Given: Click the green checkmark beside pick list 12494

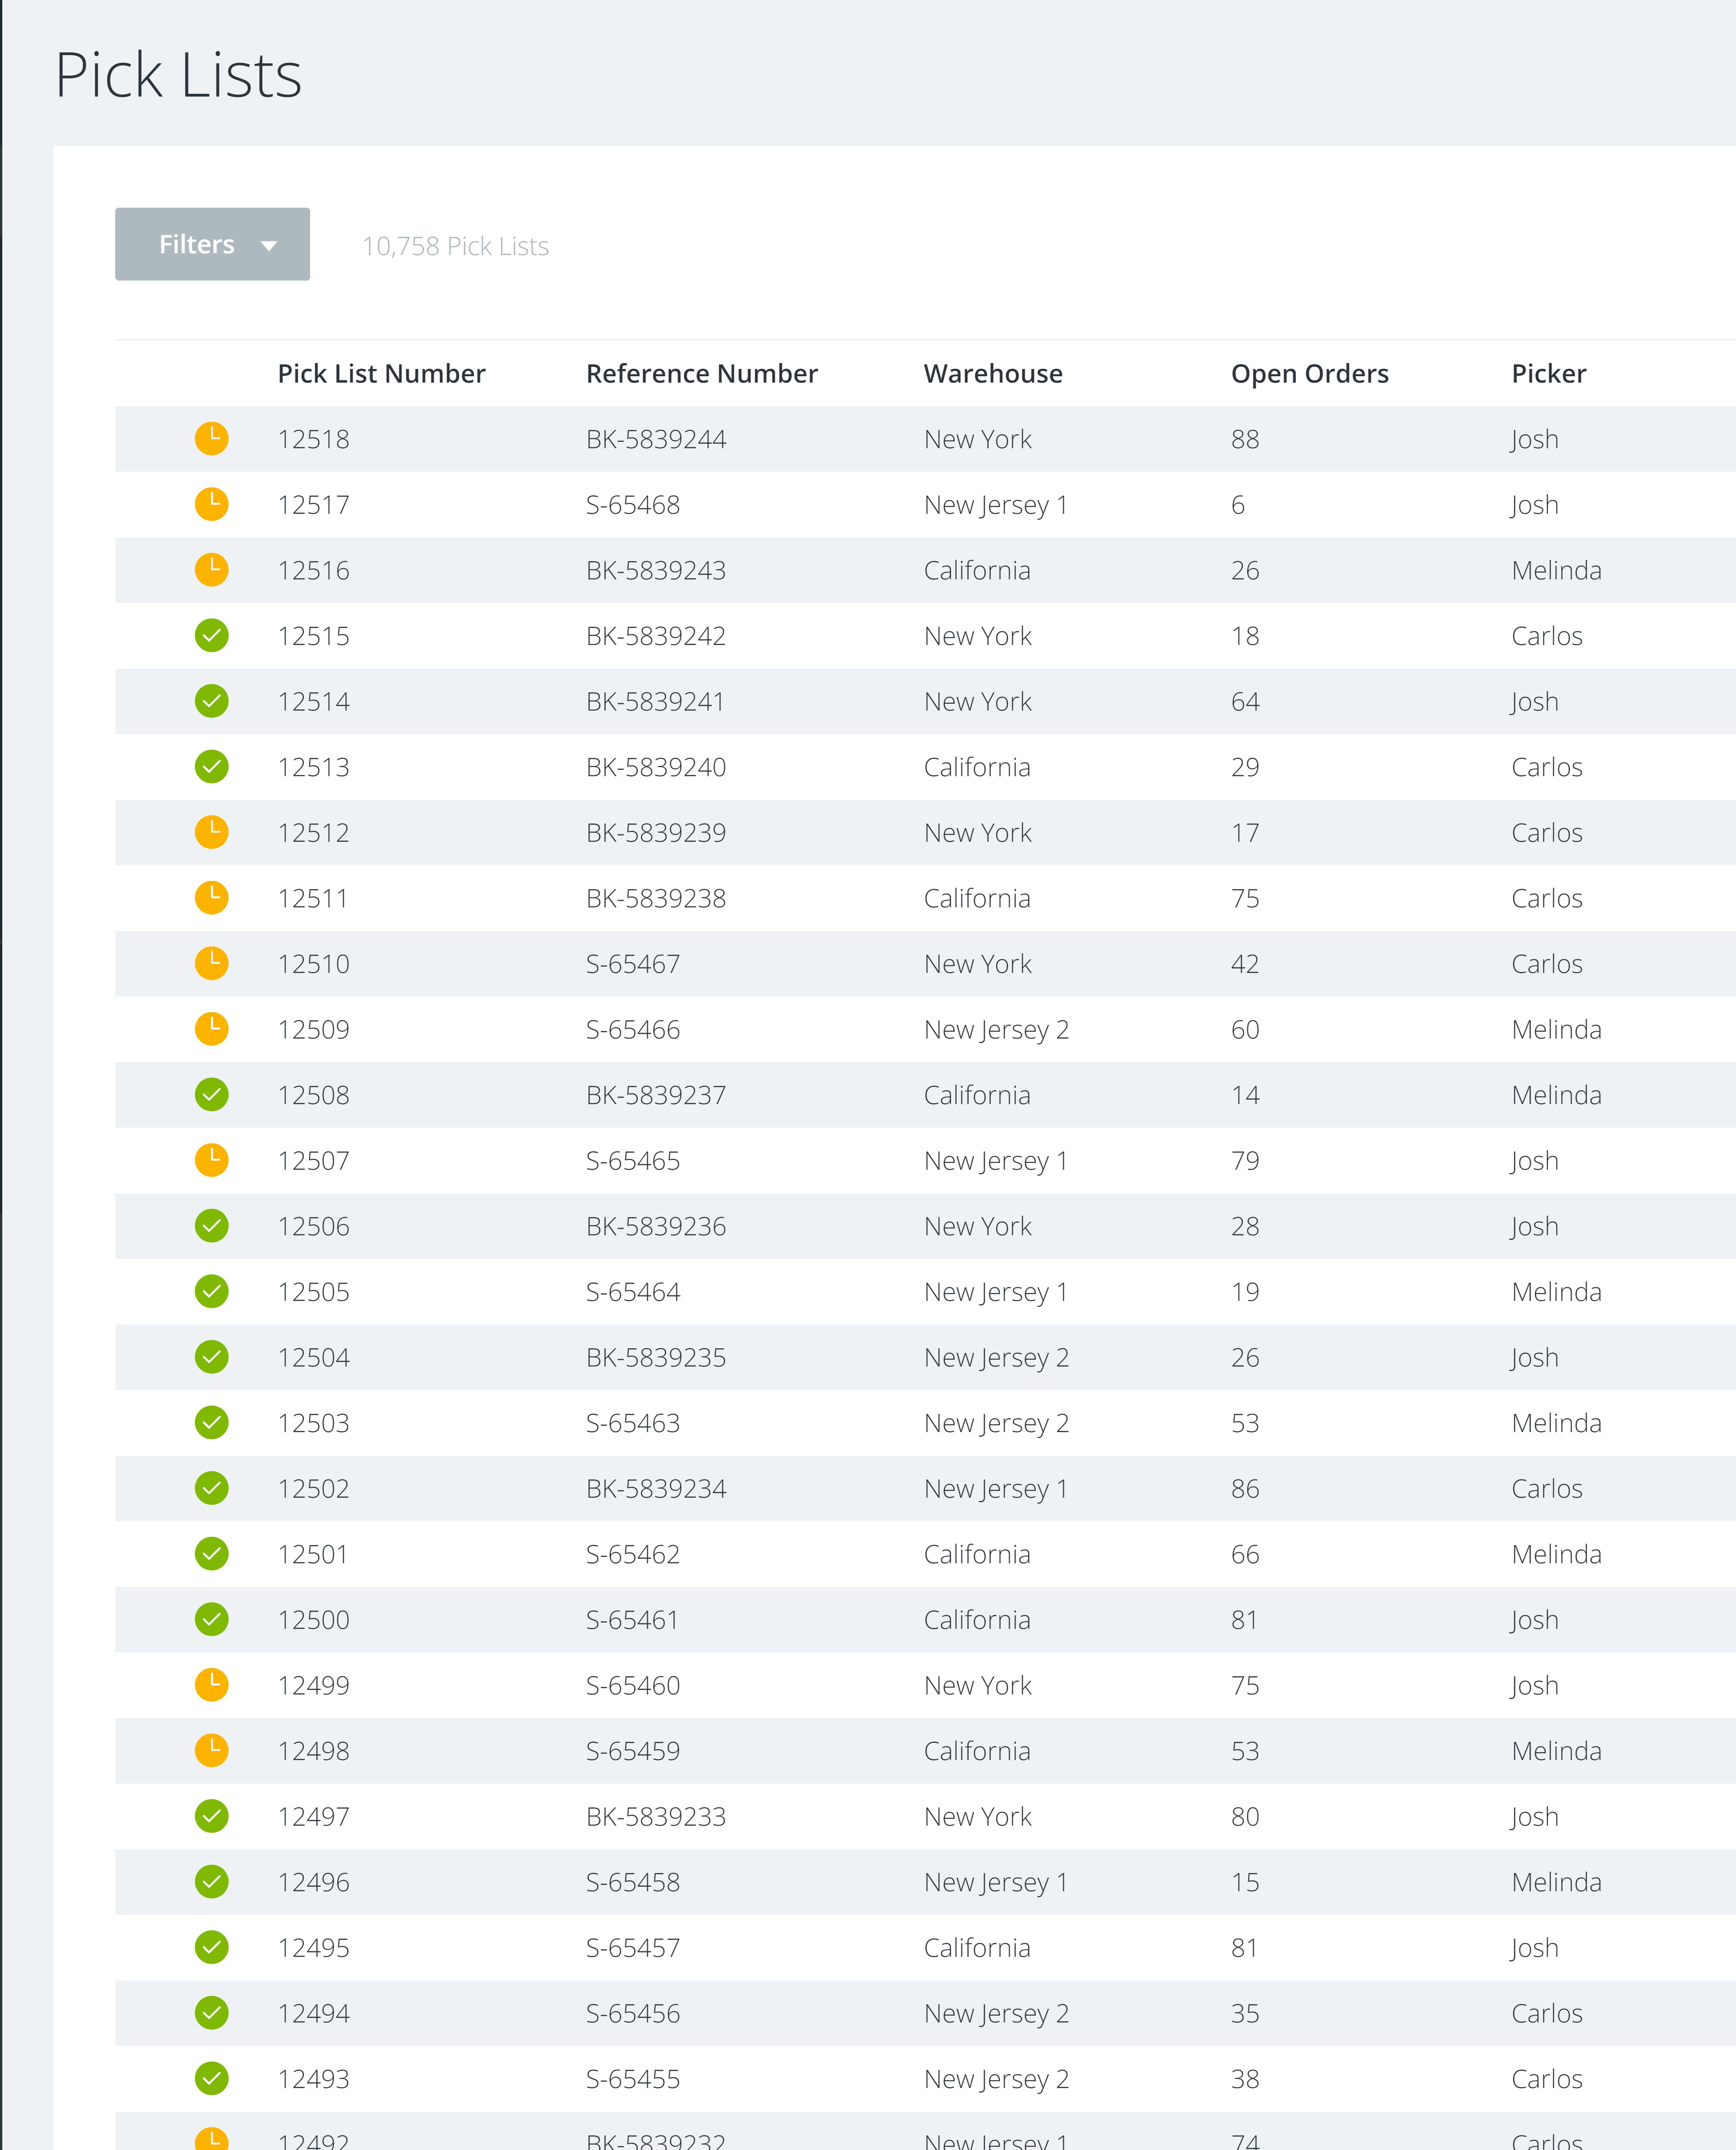Looking at the screenshot, I should (x=211, y=2013).
